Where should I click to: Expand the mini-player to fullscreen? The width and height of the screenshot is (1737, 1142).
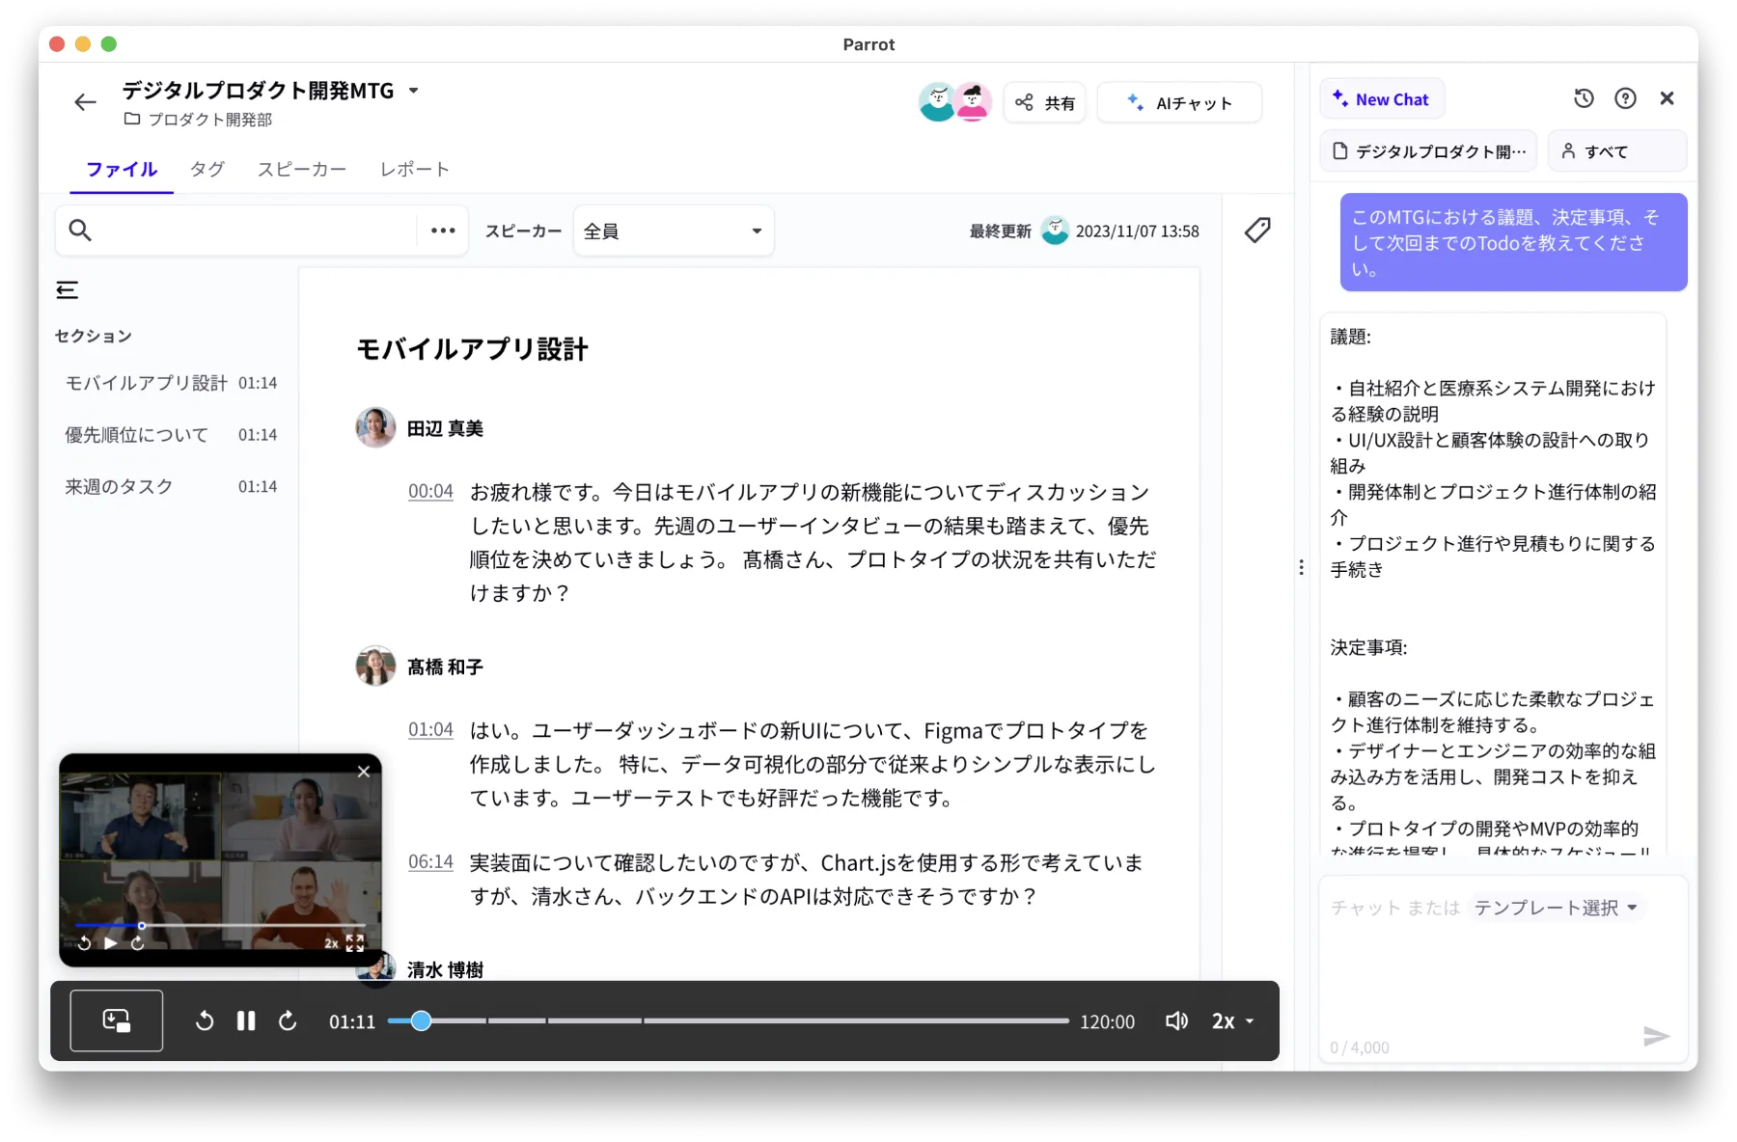click(354, 942)
